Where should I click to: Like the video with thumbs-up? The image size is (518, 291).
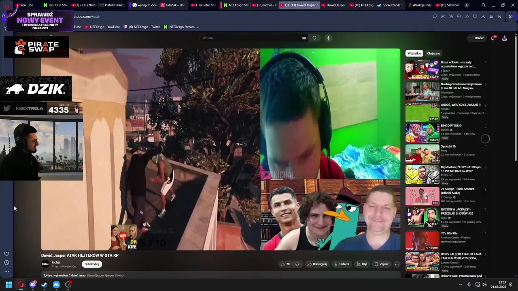coord(285,264)
